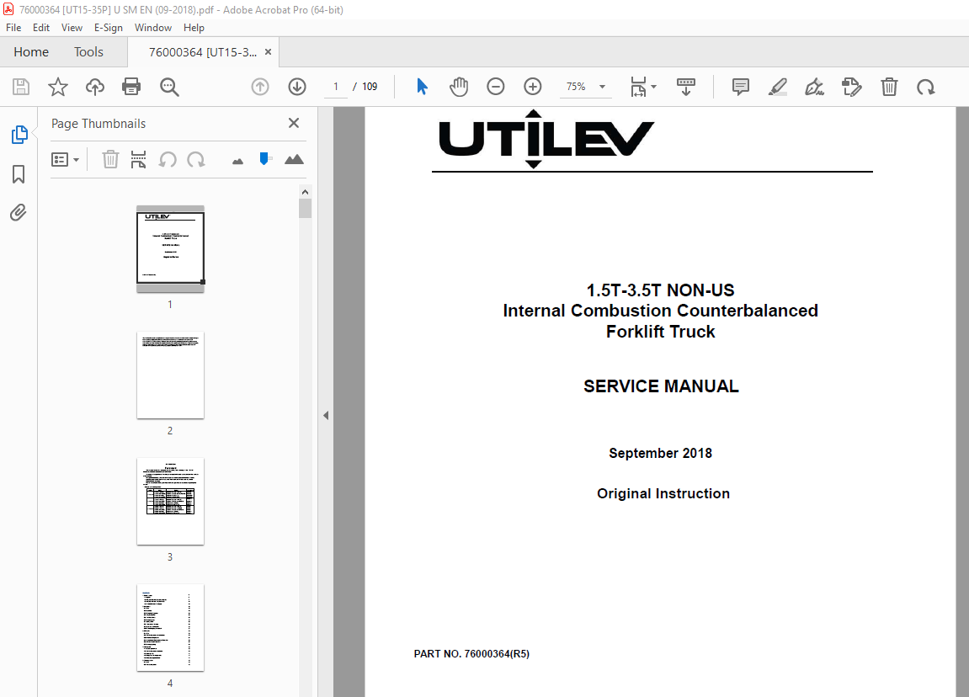This screenshot has height=697, width=969.
Task: Select page 1 thumbnail
Action: (171, 249)
